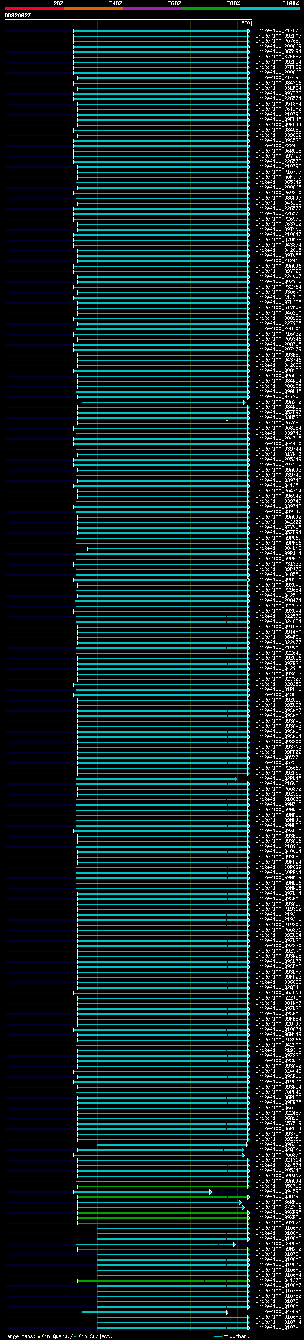Viewport: 304px width, 1340px height.
Task: Open the UniRef100_P17673 hit label
Action: [278, 31]
